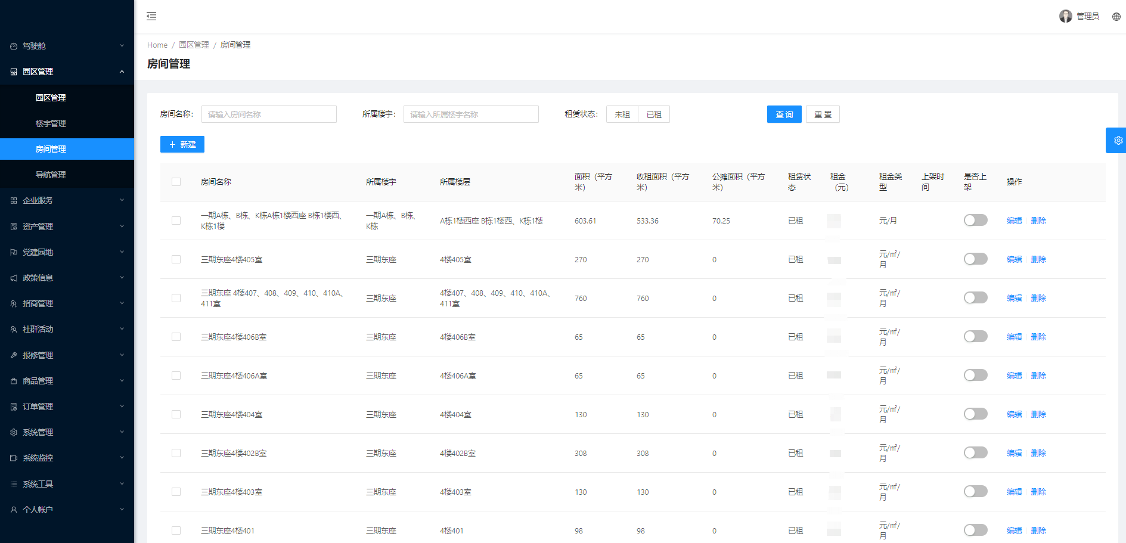
Task: Click the 驾驶舱 dashboard icon in sidebar
Action: pos(14,46)
